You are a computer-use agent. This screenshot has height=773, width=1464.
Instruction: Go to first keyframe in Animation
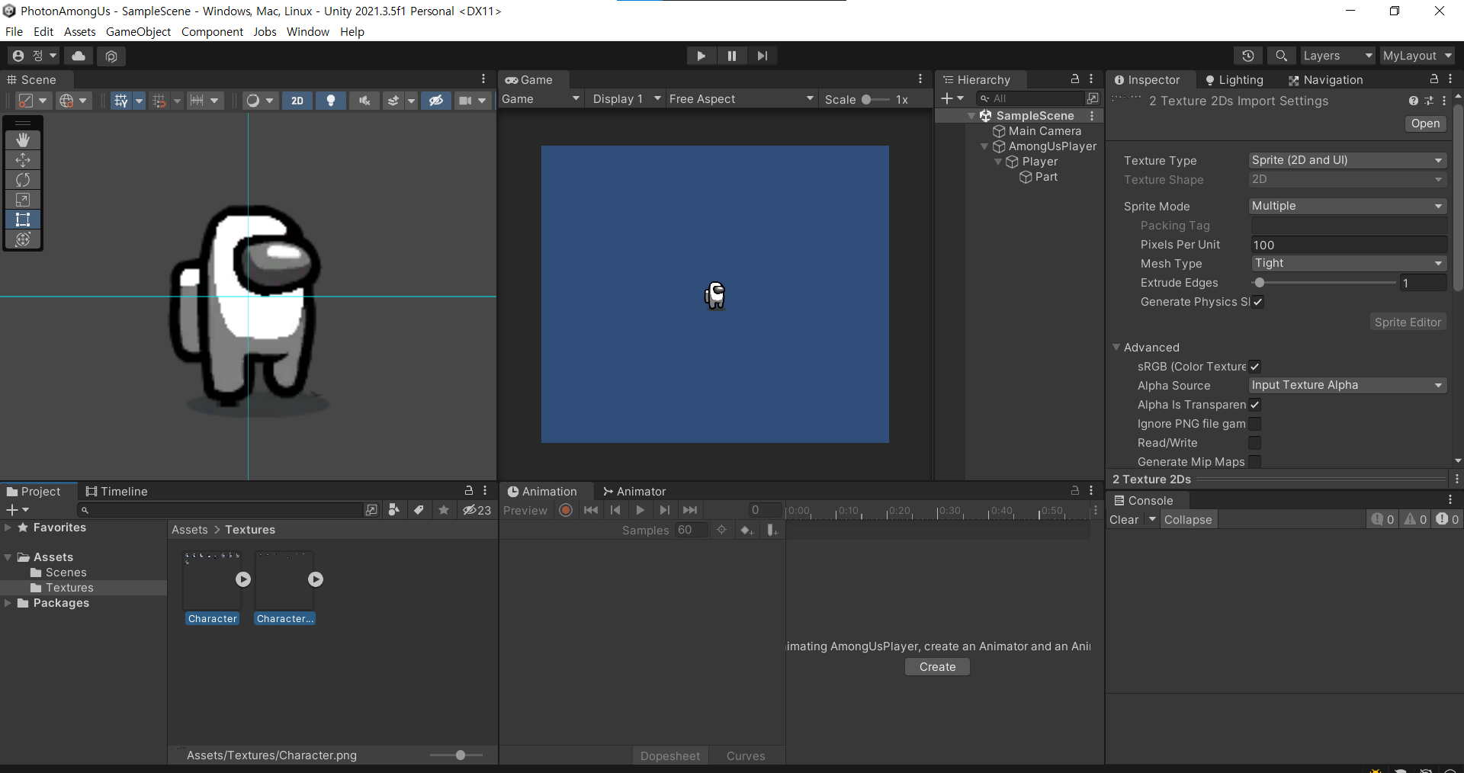tap(591, 510)
